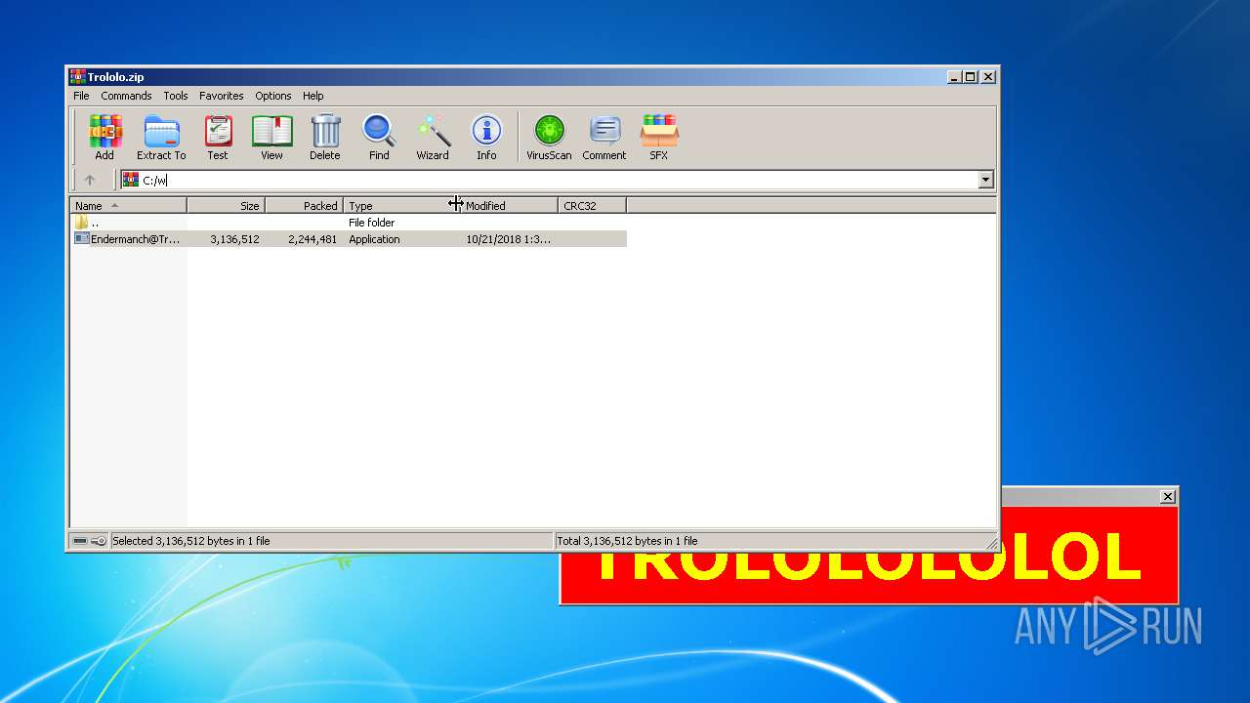Open the Extract To tool
Screen dimensions: 1250x703
click(x=161, y=137)
